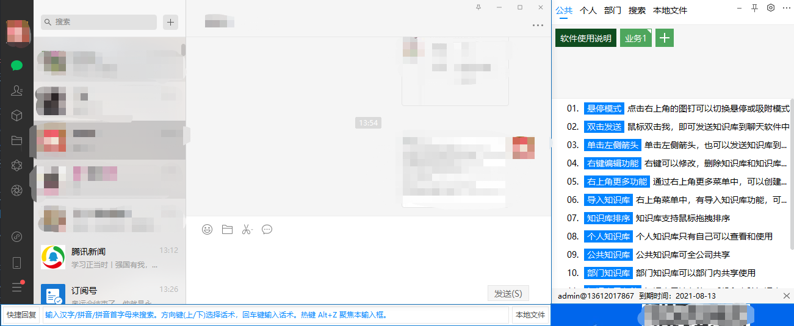This screenshot has width=794, height=326.
Task: Switch to the 本地文件 tab
Action: tap(670, 10)
